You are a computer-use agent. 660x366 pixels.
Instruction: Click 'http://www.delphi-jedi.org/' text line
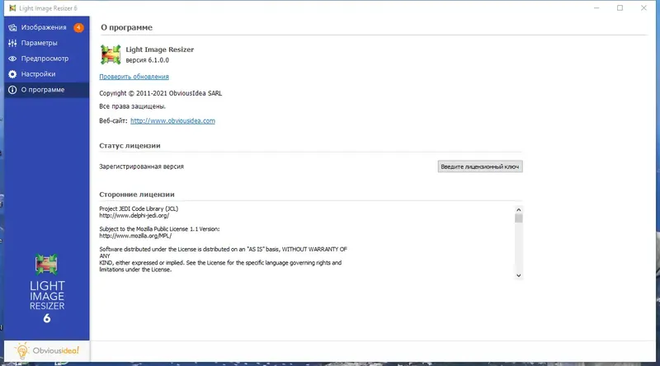point(134,215)
